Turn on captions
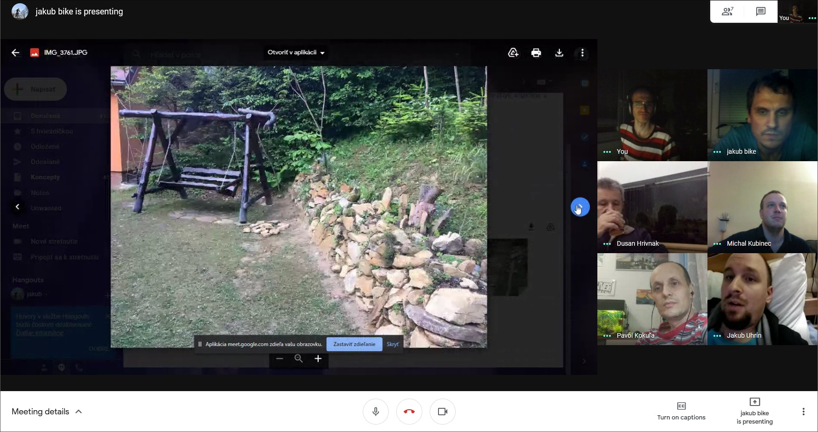The height and width of the screenshot is (432, 818). coord(681,412)
